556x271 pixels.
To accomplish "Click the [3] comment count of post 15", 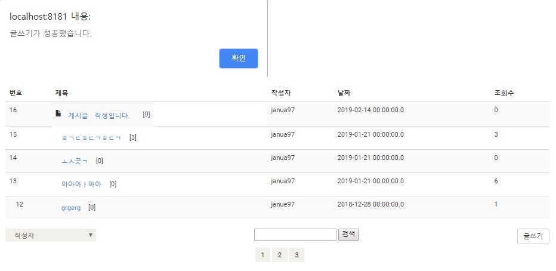I will [x=133, y=137].
